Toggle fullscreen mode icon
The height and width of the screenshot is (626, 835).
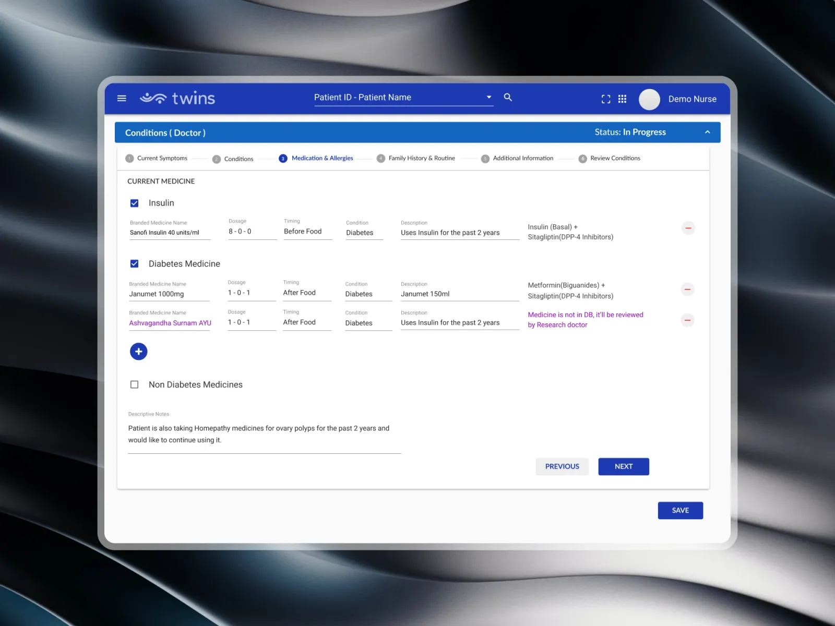click(x=606, y=99)
